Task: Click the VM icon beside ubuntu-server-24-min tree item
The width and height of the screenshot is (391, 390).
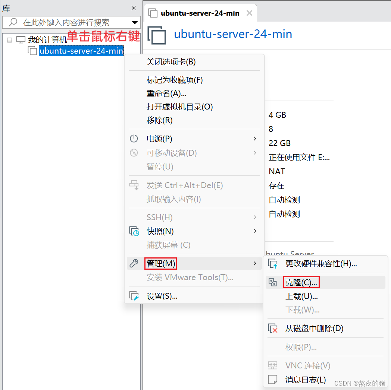Action: 32,51
